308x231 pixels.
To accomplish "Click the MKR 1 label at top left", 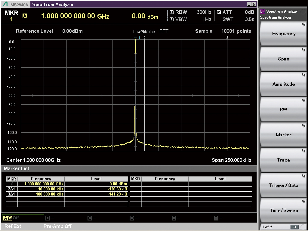I will [x=11, y=16].
